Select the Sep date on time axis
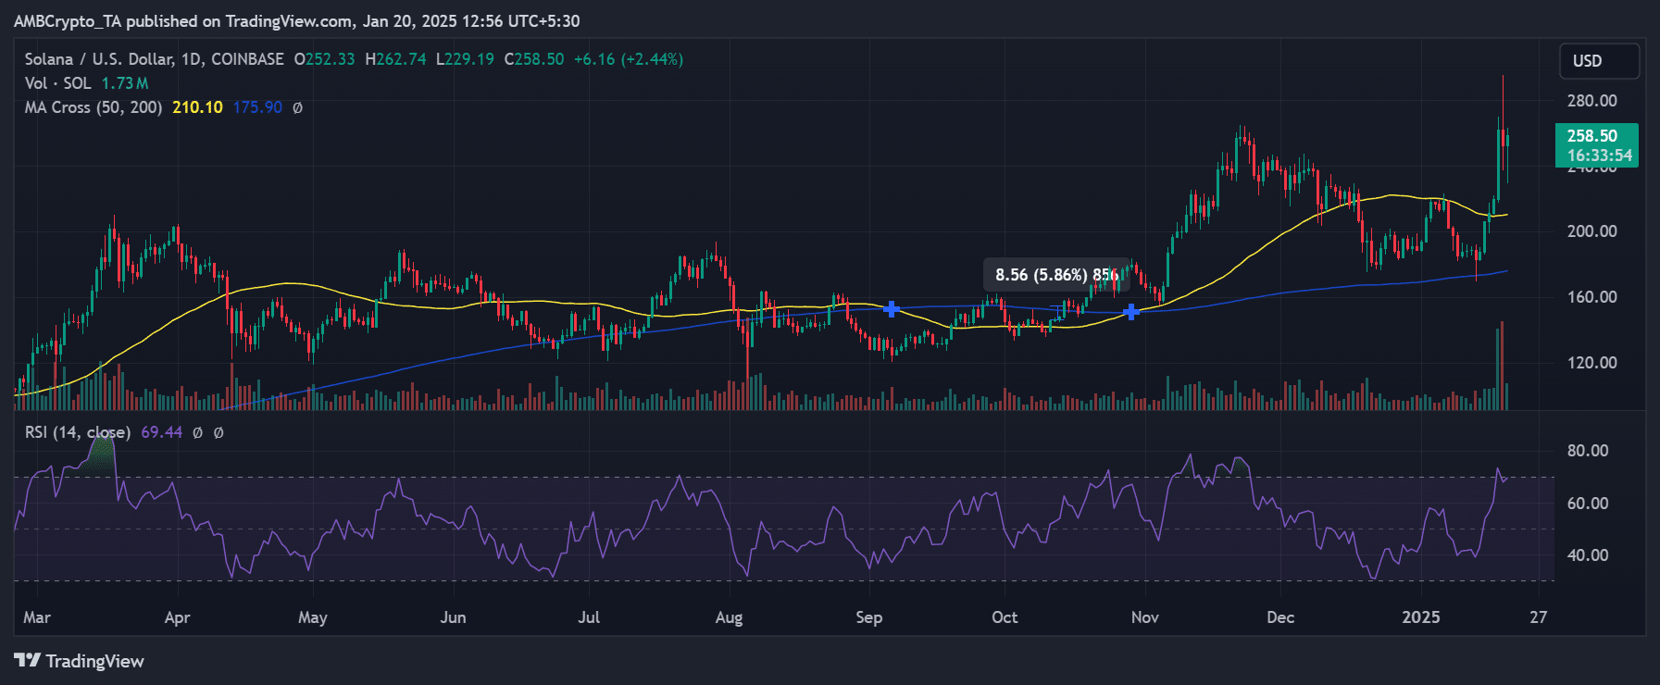The width and height of the screenshot is (1660, 685). tap(868, 617)
